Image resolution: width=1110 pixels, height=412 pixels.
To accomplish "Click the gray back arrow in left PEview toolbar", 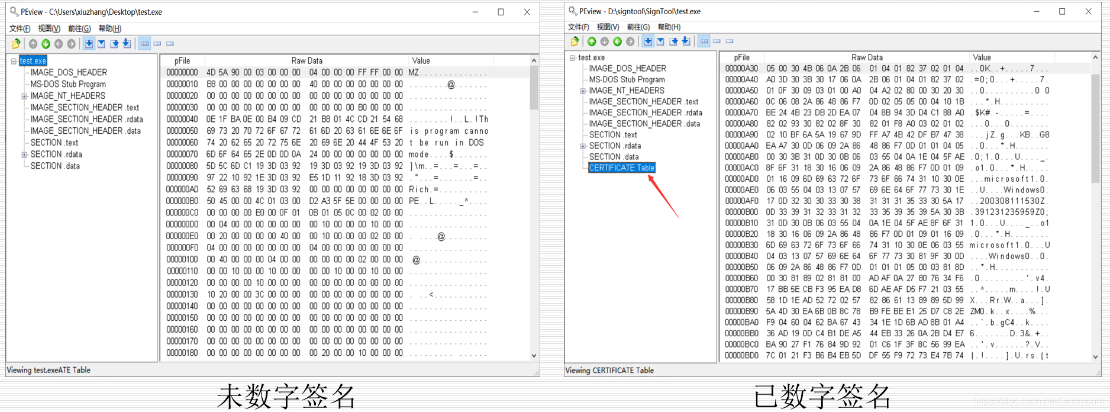I will (x=59, y=44).
